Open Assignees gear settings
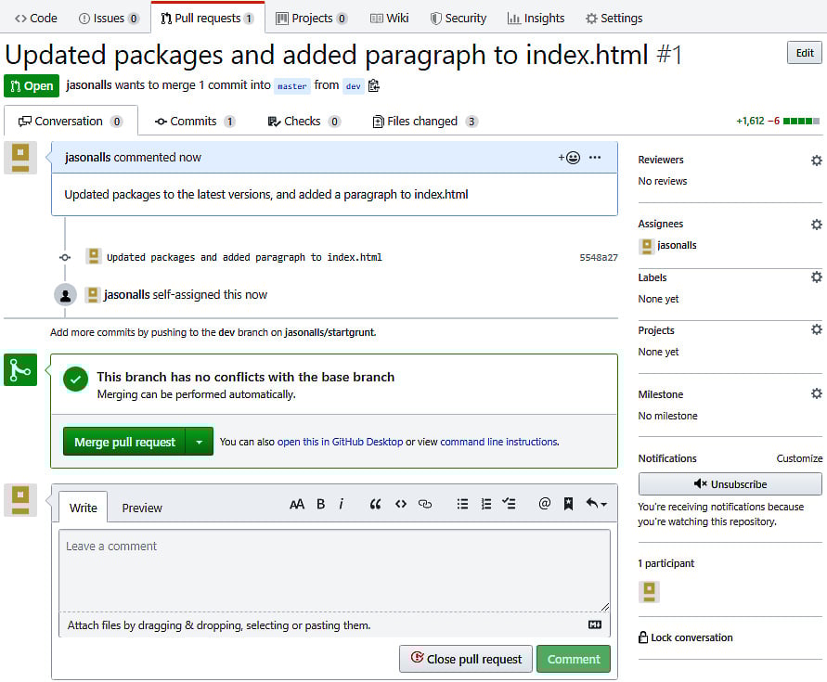827x682 pixels. [817, 225]
